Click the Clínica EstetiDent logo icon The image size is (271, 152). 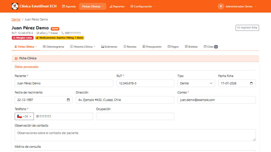coord(15,6)
